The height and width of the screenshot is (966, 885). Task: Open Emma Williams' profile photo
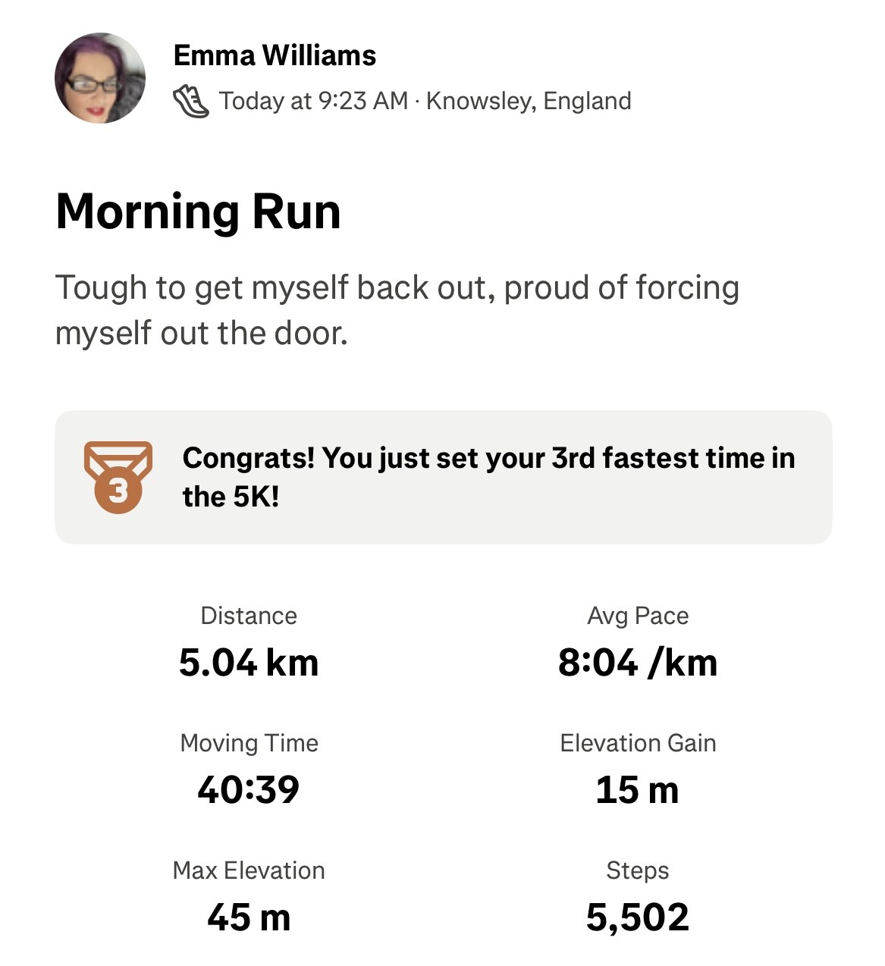pos(100,78)
